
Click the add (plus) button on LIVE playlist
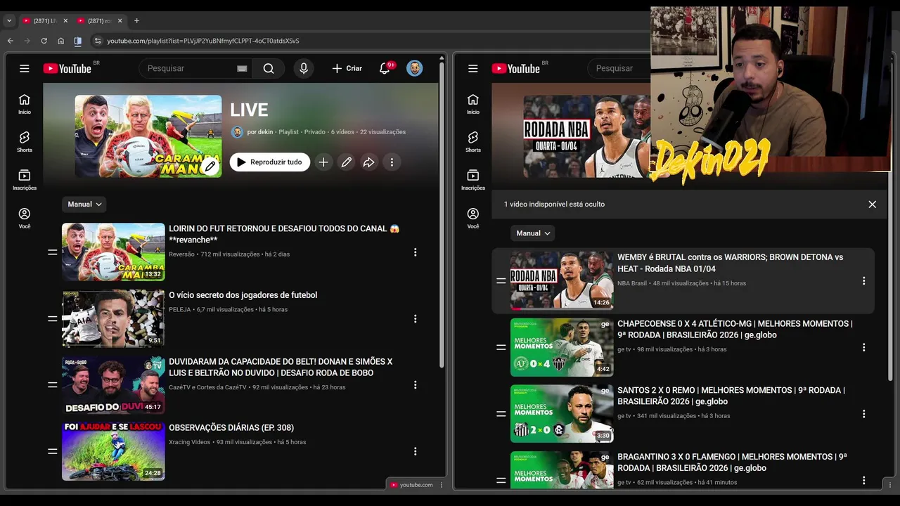coord(323,162)
